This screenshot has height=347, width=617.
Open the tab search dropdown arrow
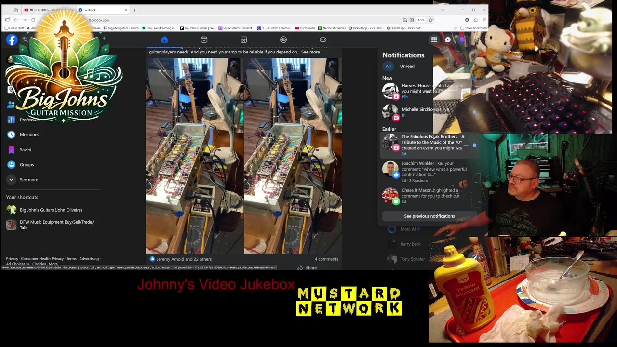tap(443, 10)
